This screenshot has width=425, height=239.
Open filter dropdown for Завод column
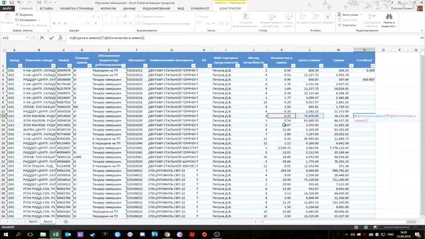pyautogui.click(x=20, y=66)
